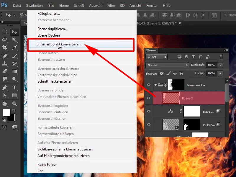236x177 pixels.
Task: Choose Keine Farbe label option
Action: pyautogui.click(x=47, y=165)
